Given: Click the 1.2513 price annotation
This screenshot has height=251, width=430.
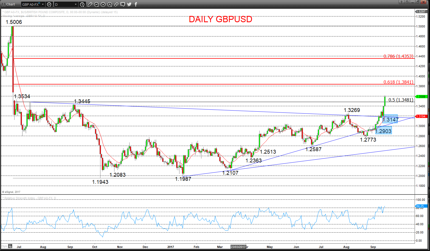Looking at the screenshot, I should tap(268, 152).
